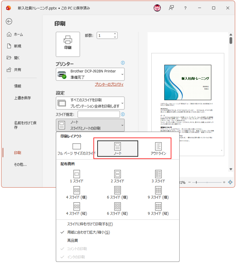Pick 6 スライド (横) handout

pyautogui.click(x=117, y=193)
